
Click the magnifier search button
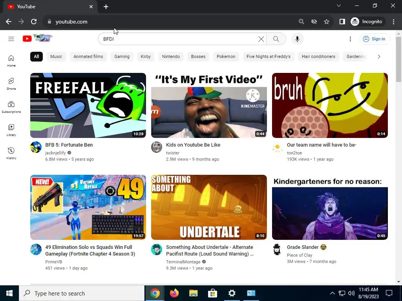pyautogui.click(x=276, y=39)
